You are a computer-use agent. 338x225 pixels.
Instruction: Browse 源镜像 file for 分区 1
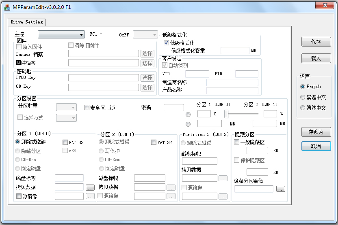click(90, 196)
